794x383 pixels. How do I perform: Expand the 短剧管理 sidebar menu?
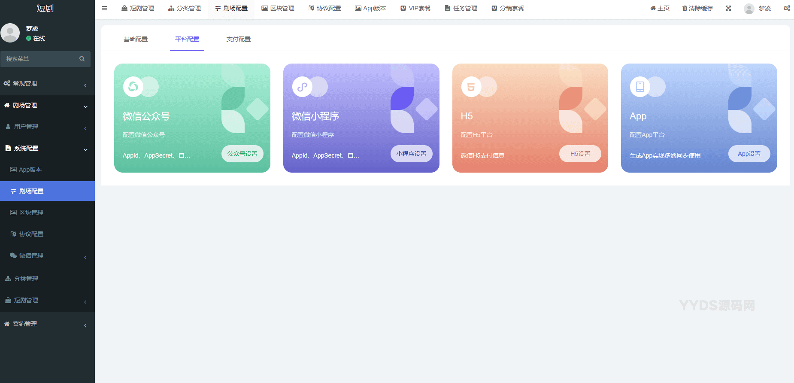[x=47, y=300]
